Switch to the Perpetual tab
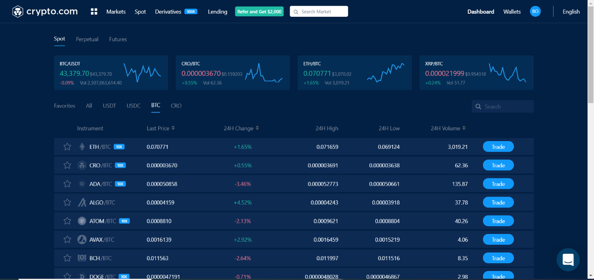The height and width of the screenshot is (280, 594). (87, 39)
